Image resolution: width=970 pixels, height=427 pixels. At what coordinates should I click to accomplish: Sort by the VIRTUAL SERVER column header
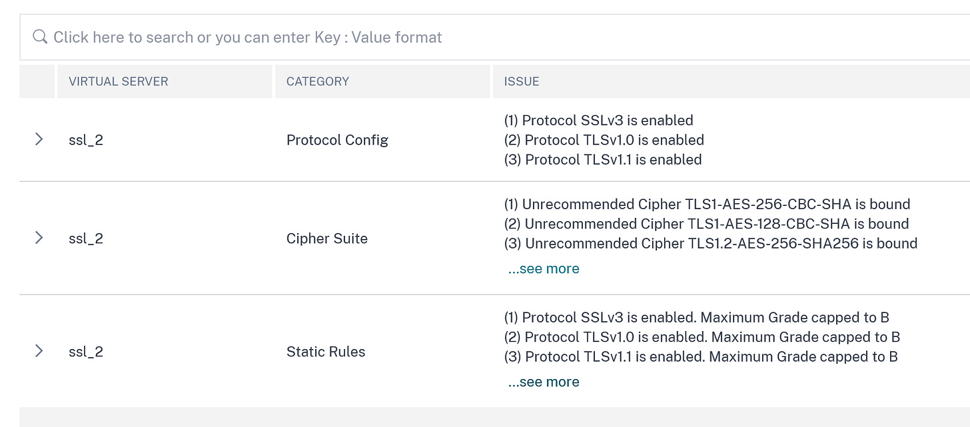119,81
